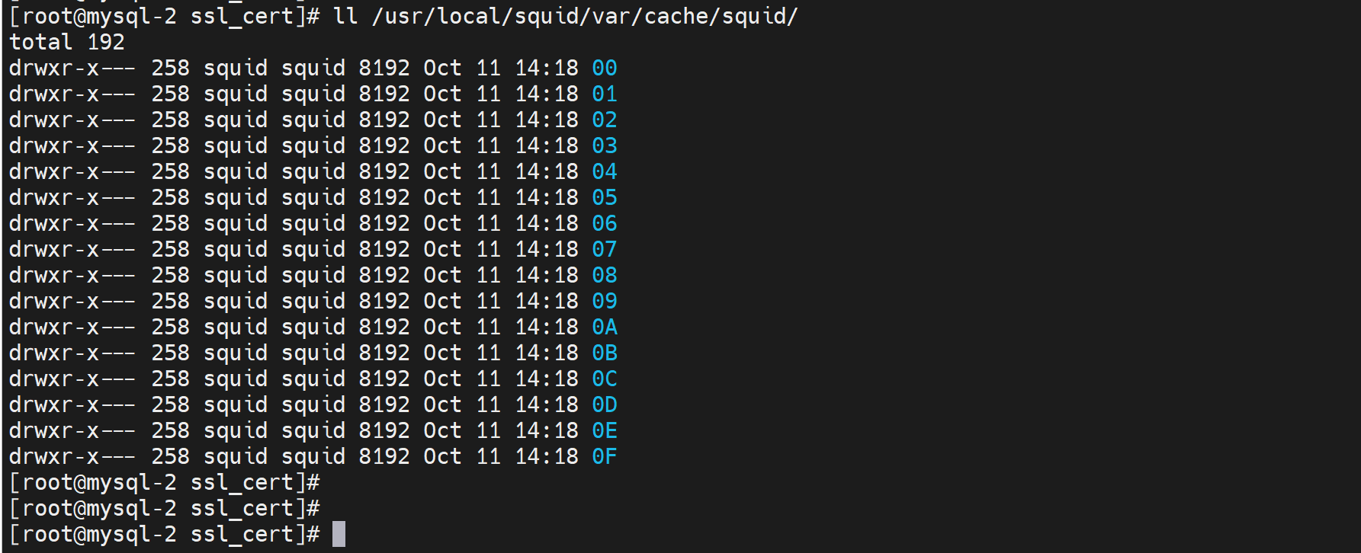Click the directory name 00
Screen dimensions: 1361x553
[604, 69]
